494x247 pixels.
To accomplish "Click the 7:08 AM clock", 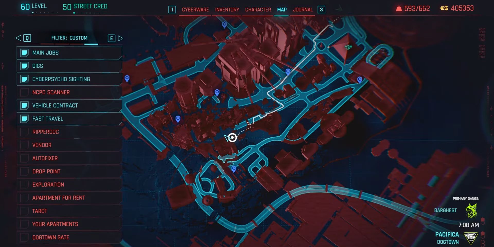I will (469, 225).
